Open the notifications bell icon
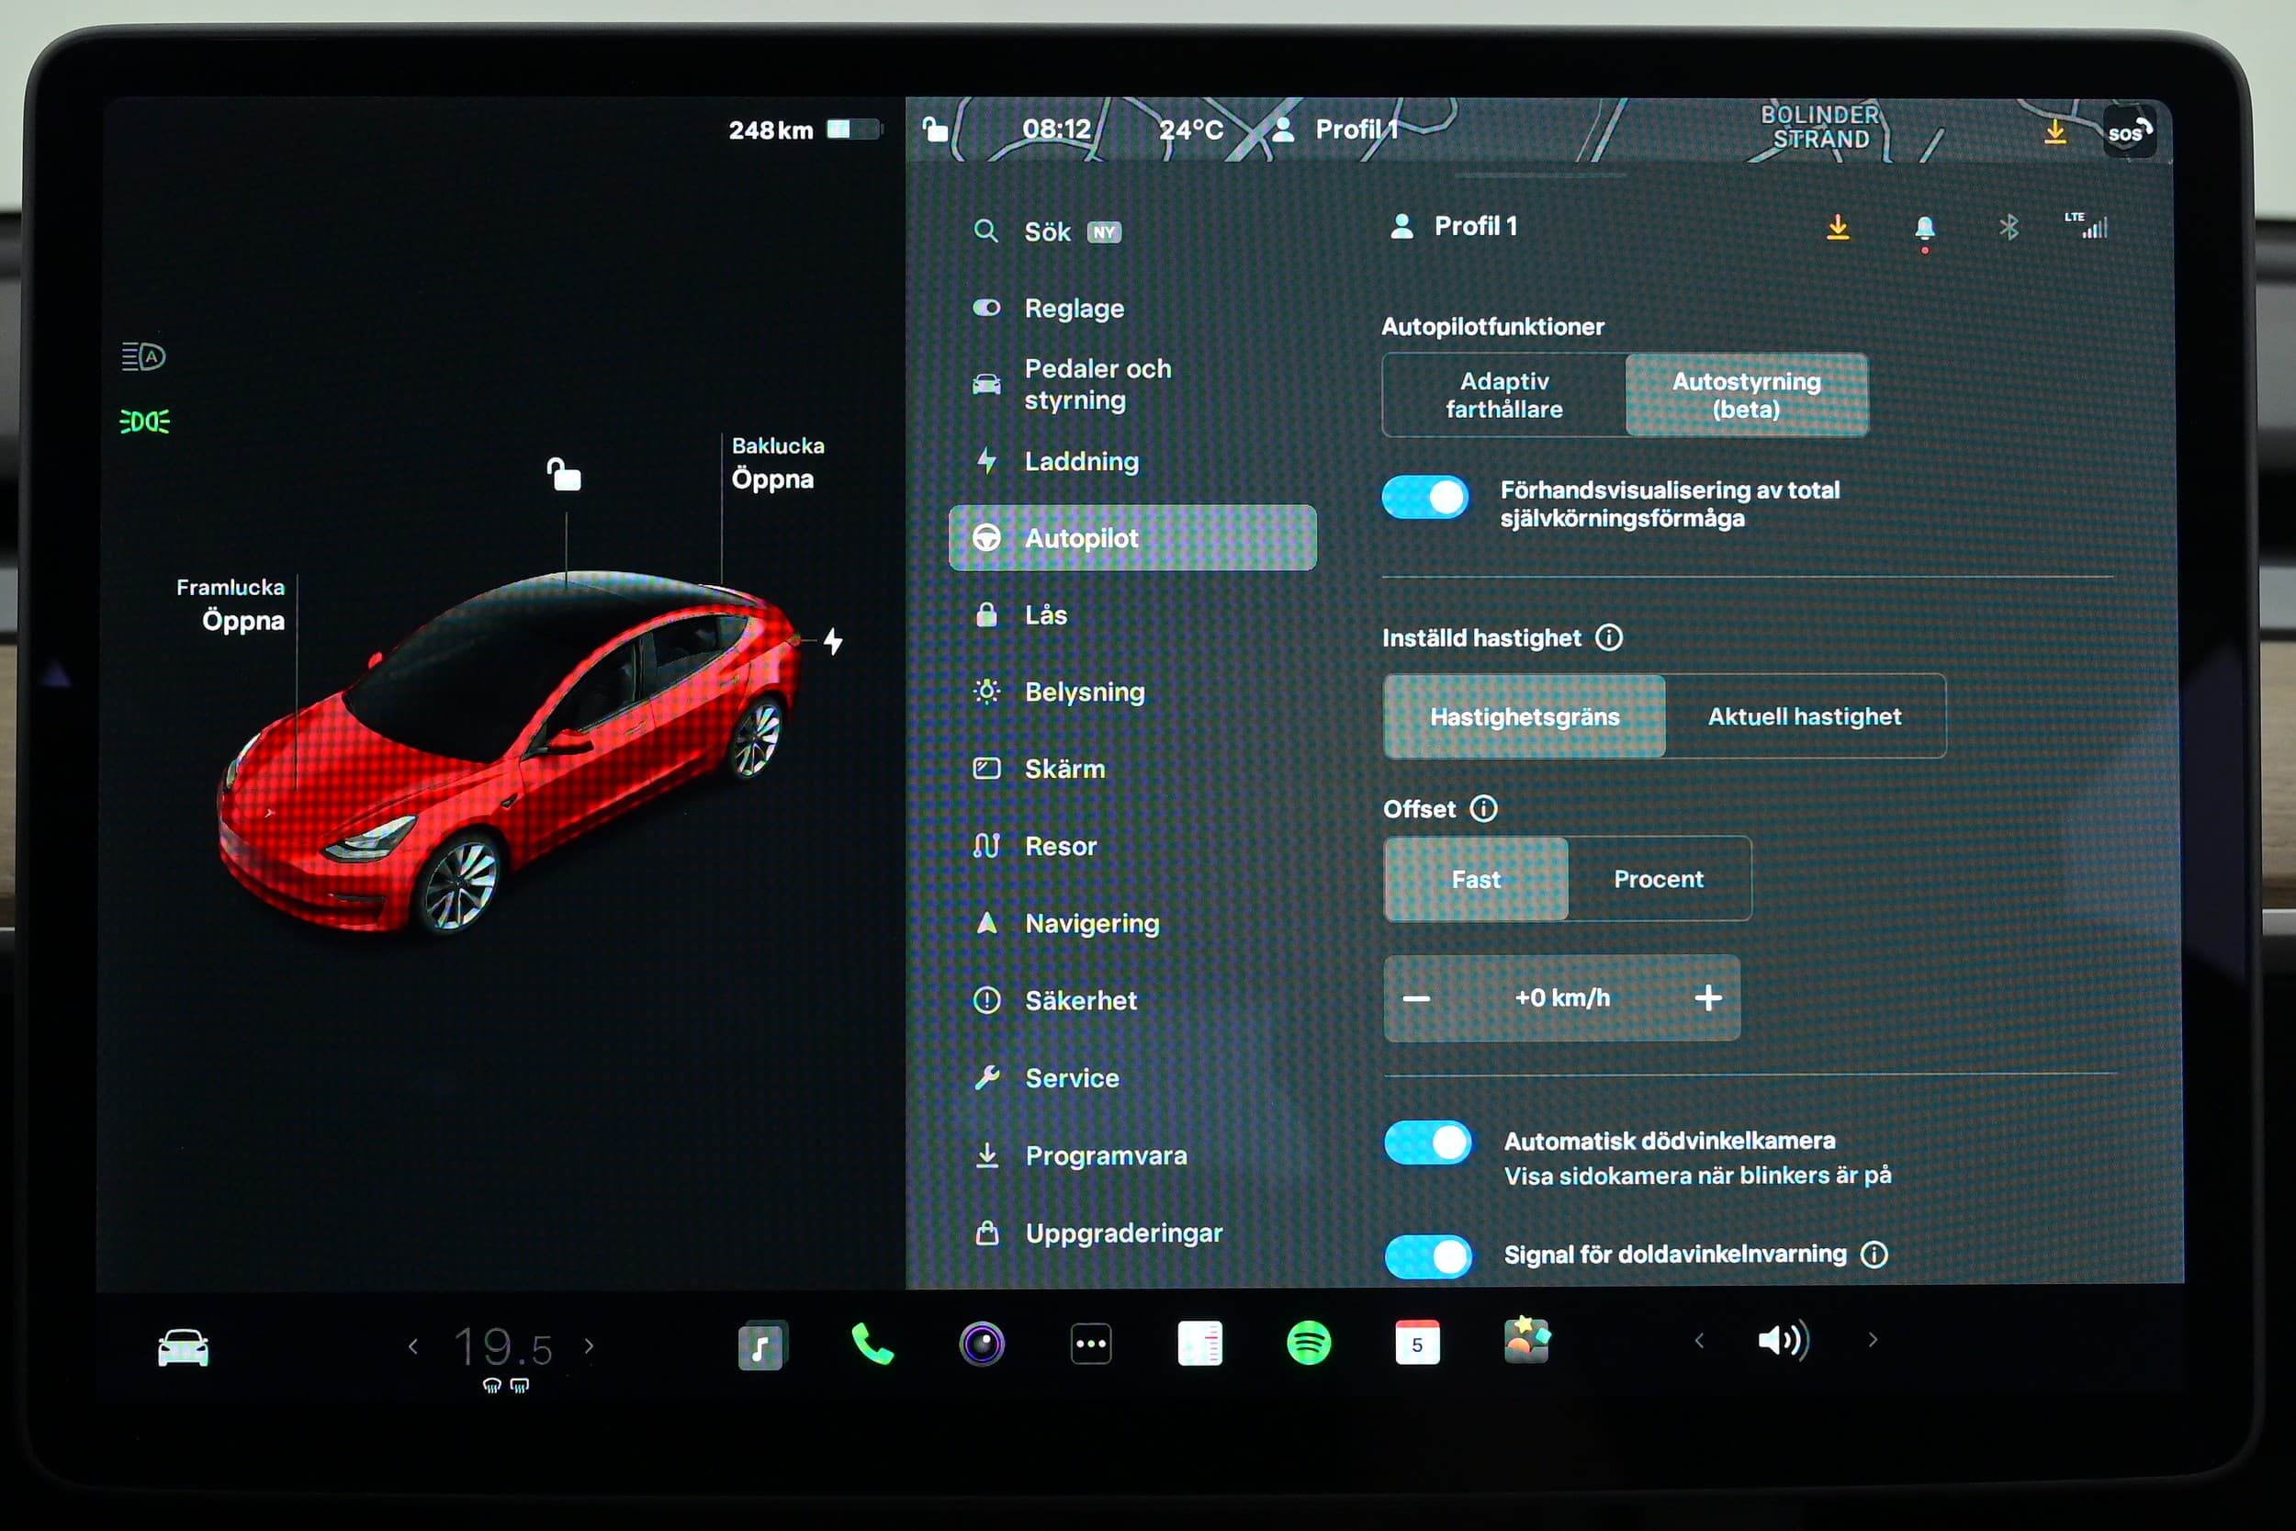The width and height of the screenshot is (2296, 1531). [x=1924, y=231]
